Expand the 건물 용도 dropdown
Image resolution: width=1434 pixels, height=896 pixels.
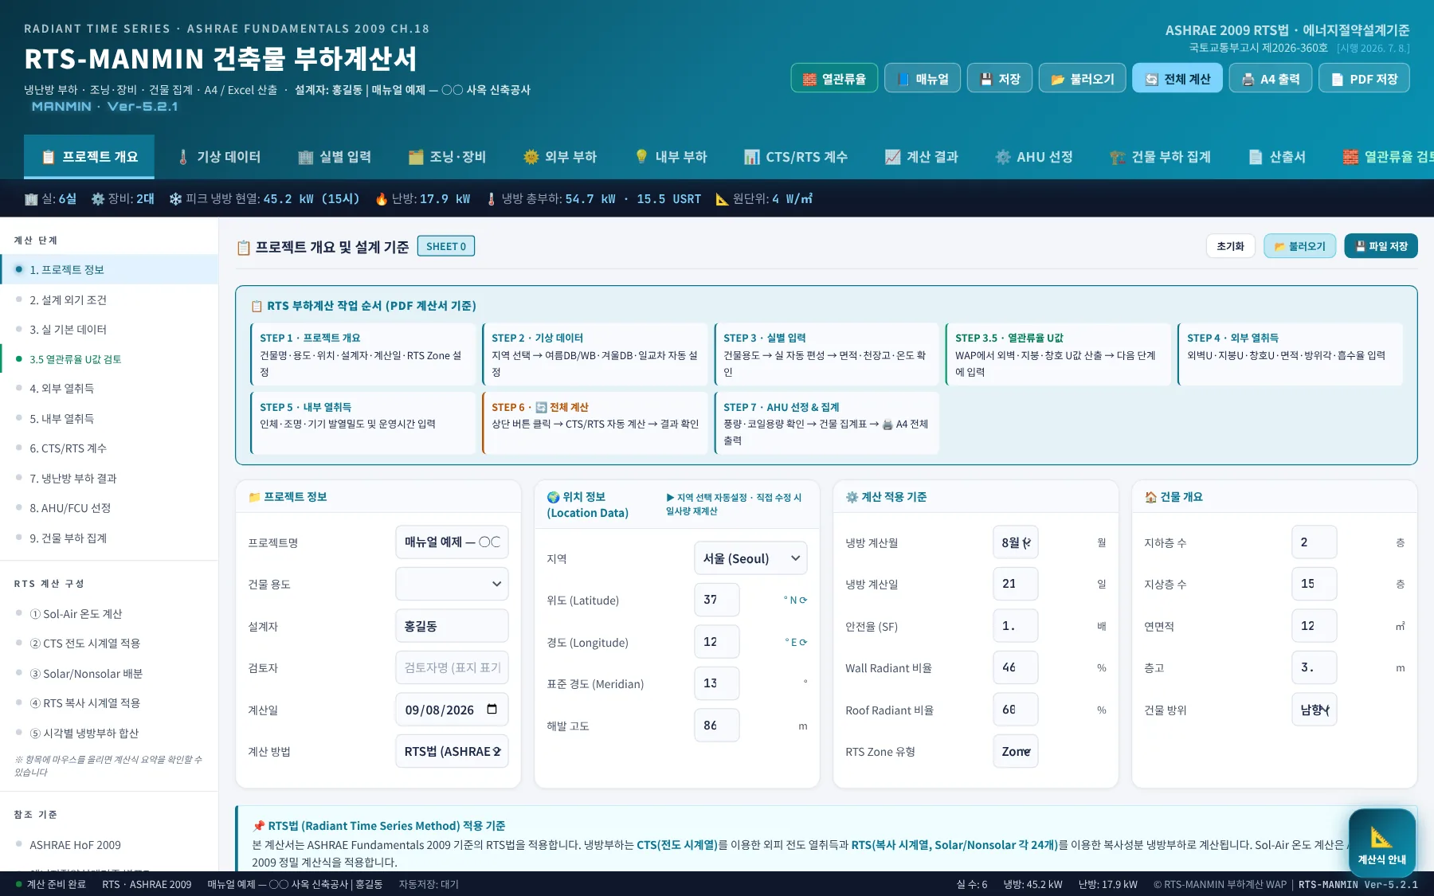point(452,584)
